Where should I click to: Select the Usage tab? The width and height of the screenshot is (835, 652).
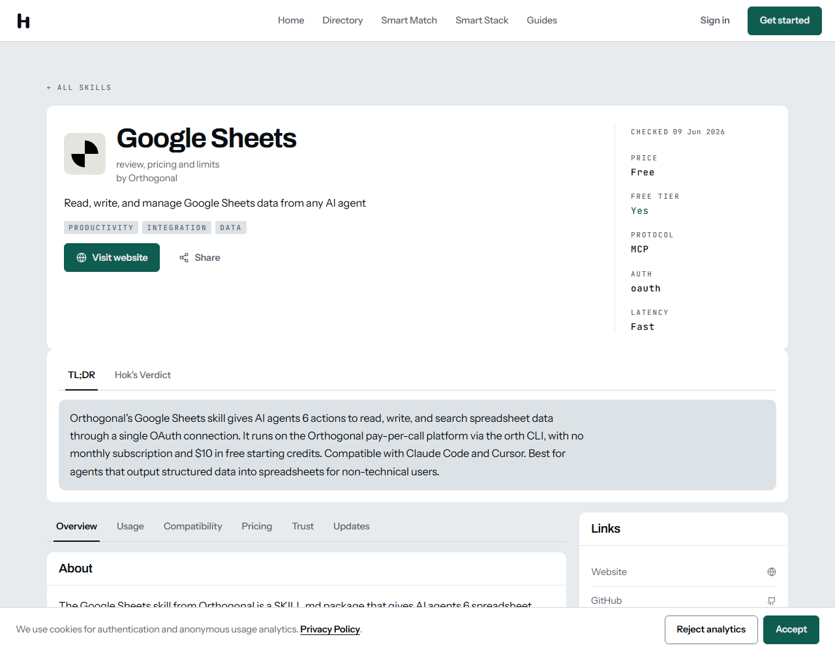point(130,526)
